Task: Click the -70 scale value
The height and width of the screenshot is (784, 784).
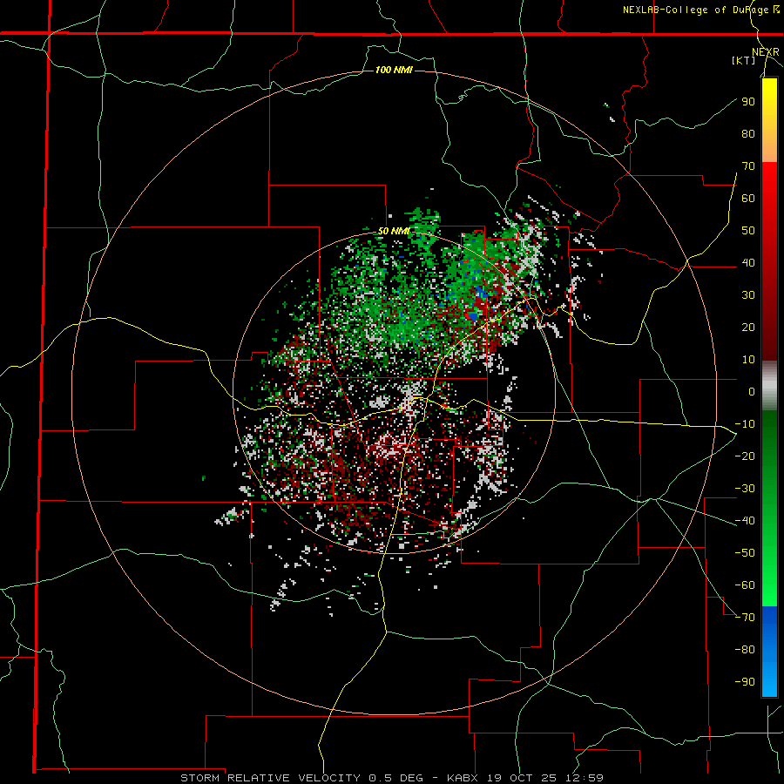Action: [x=745, y=617]
